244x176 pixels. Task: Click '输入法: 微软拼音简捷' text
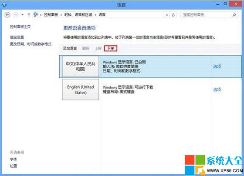pyautogui.click(x=121, y=66)
